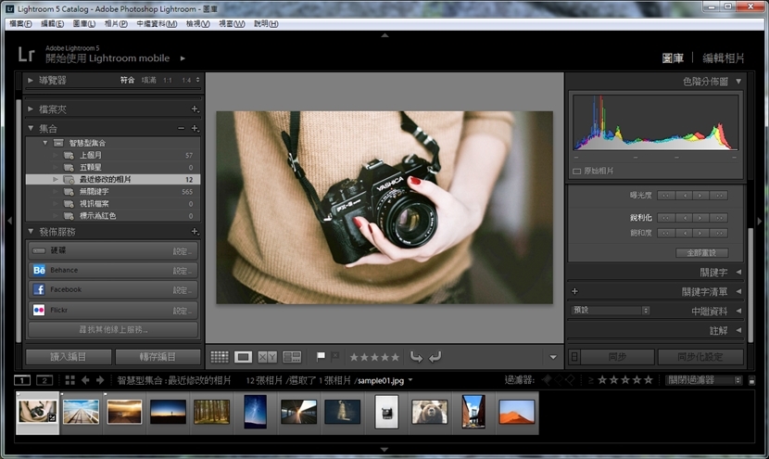
Task: Toggle the 原始相片 checkbox
Action: (576, 172)
